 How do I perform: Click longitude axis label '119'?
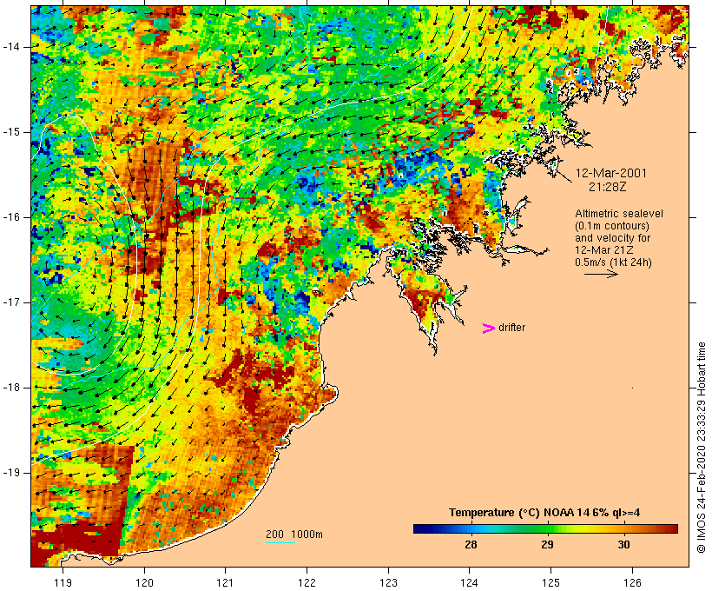point(63,583)
